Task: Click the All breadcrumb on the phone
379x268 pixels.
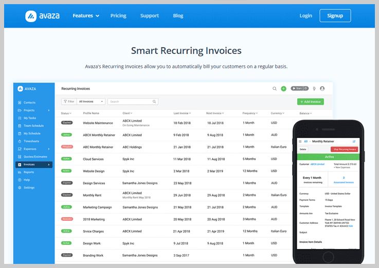Action: [x=305, y=141]
